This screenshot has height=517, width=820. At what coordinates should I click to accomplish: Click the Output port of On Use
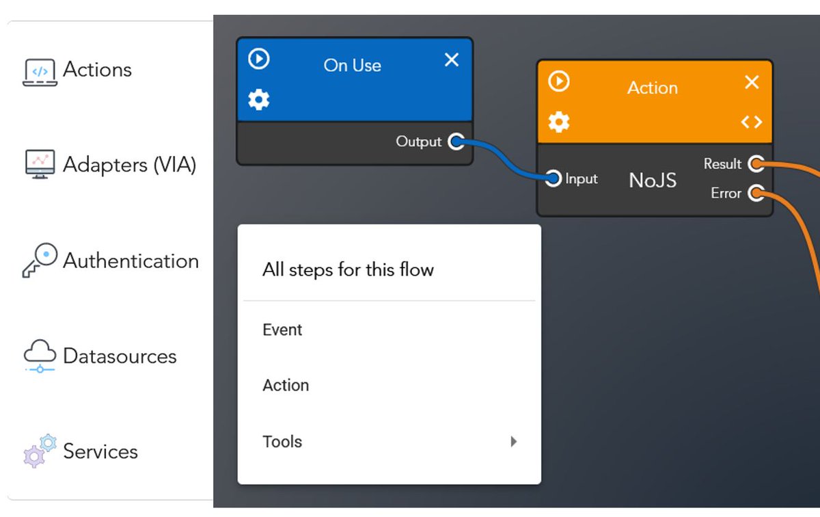tap(456, 142)
